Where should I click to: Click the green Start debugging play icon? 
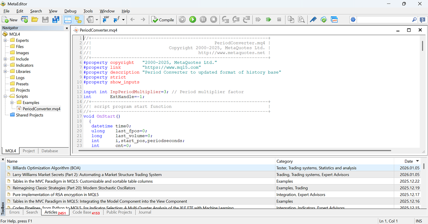(x=193, y=20)
